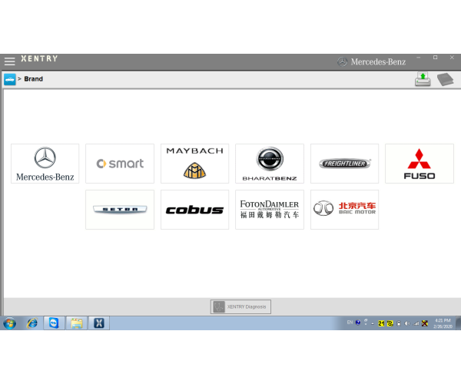The width and height of the screenshot is (461, 384).
Task: Click the blue car vehicle icon
Action: coord(10,79)
